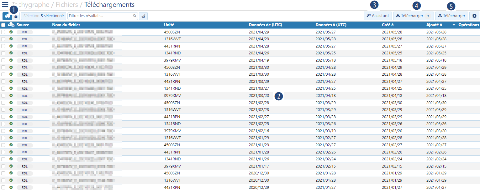The height and width of the screenshot is (191, 480).
Task: Toggle the select-all checkbox in table header
Action: (3, 25)
